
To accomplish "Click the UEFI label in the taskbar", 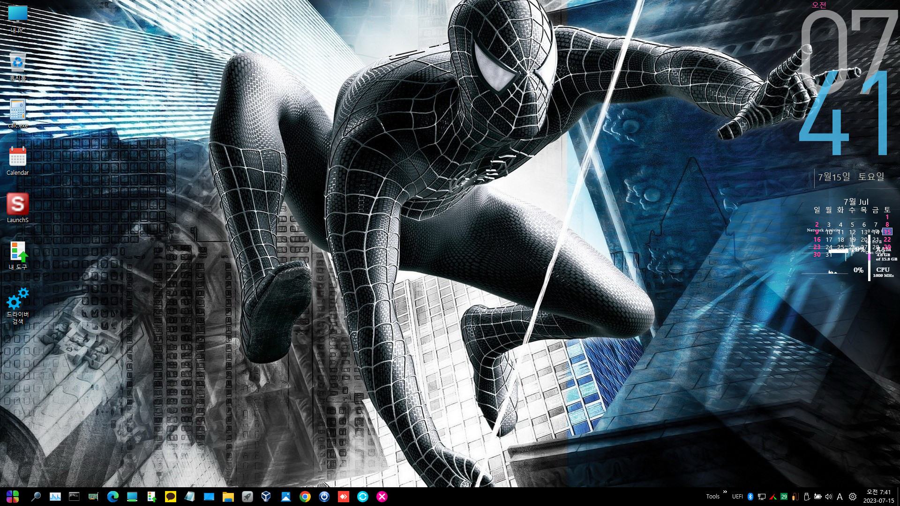I will coord(737,497).
